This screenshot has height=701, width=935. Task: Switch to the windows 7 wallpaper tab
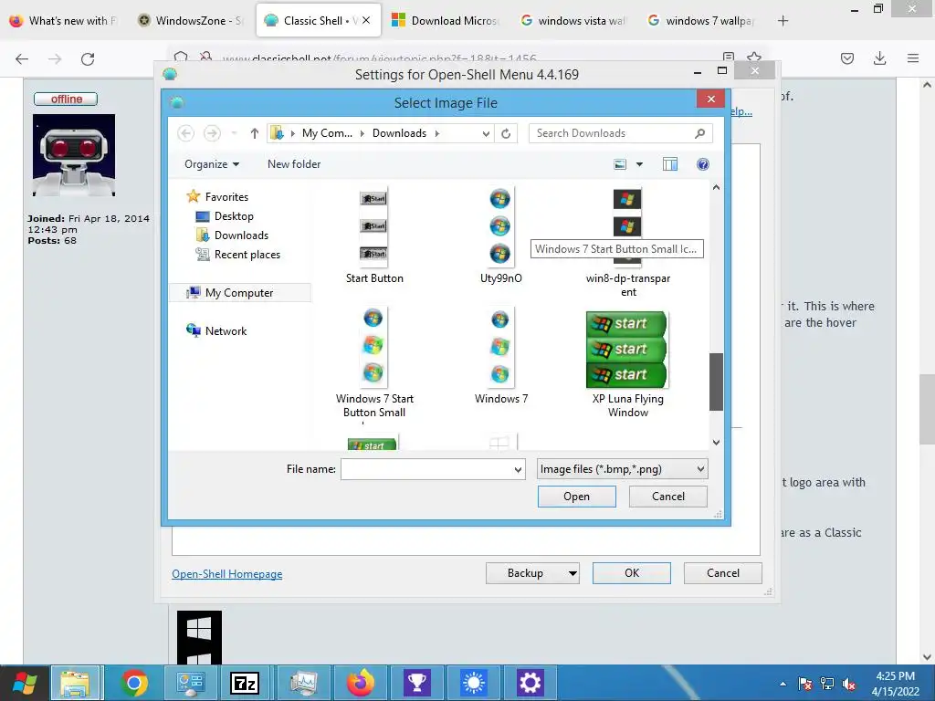(x=702, y=21)
